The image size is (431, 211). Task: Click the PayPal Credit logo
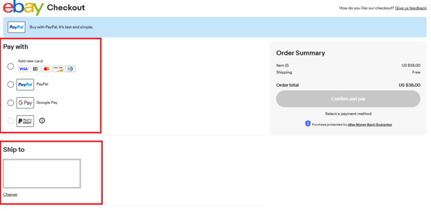point(25,121)
